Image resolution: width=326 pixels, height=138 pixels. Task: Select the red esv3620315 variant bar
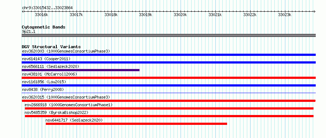(168, 101)
